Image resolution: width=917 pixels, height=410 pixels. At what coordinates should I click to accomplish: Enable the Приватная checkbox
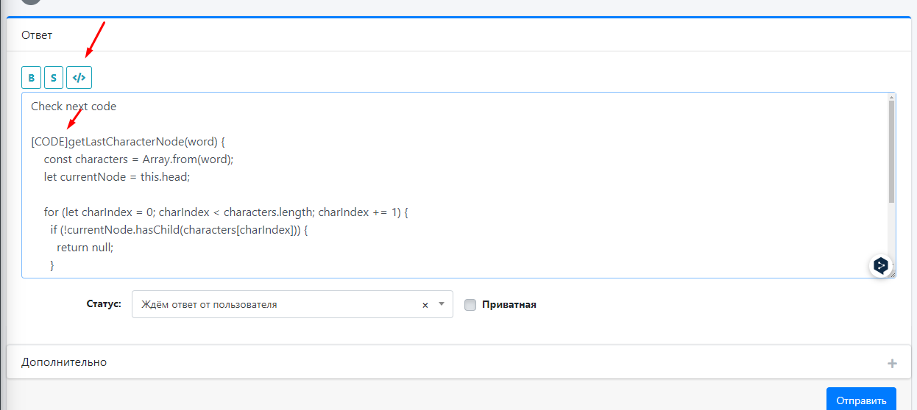tap(470, 305)
